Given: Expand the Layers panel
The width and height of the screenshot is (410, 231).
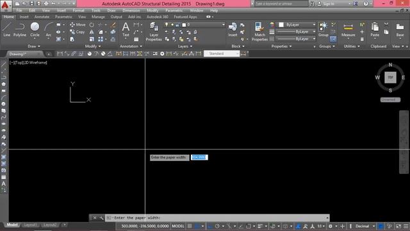Looking at the screenshot, I should [185, 46].
